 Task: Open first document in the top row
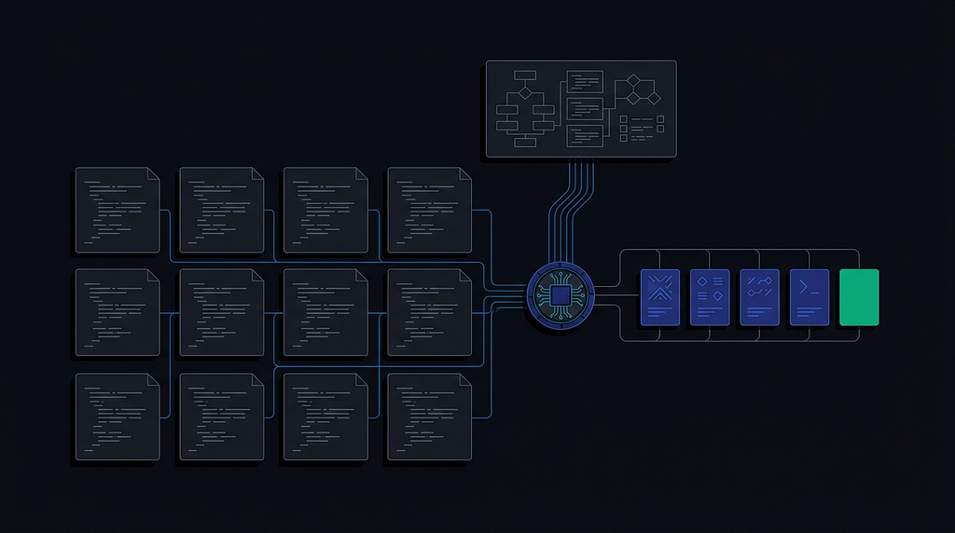(x=118, y=210)
